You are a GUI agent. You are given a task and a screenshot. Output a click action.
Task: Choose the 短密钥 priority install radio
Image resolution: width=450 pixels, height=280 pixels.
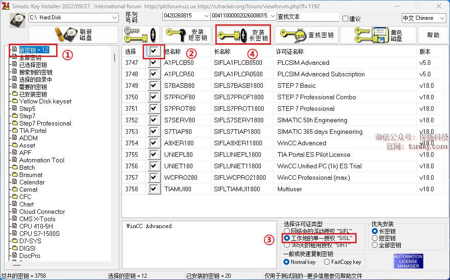click(375, 238)
